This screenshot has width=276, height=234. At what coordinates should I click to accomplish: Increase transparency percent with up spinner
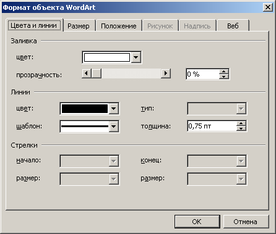(224, 72)
